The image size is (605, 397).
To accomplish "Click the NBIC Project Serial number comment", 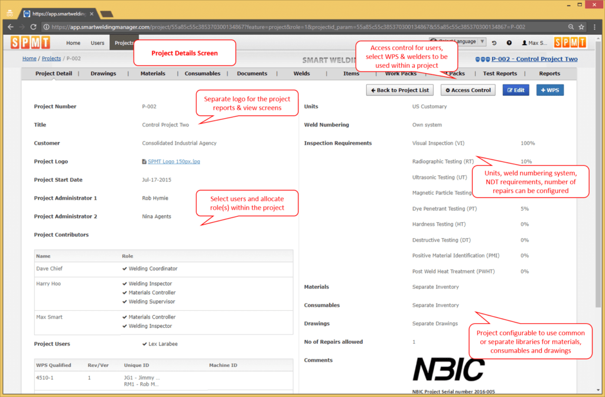I will click(x=453, y=392).
